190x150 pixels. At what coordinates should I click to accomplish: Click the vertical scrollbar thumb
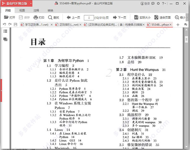click(x=187, y=39)
